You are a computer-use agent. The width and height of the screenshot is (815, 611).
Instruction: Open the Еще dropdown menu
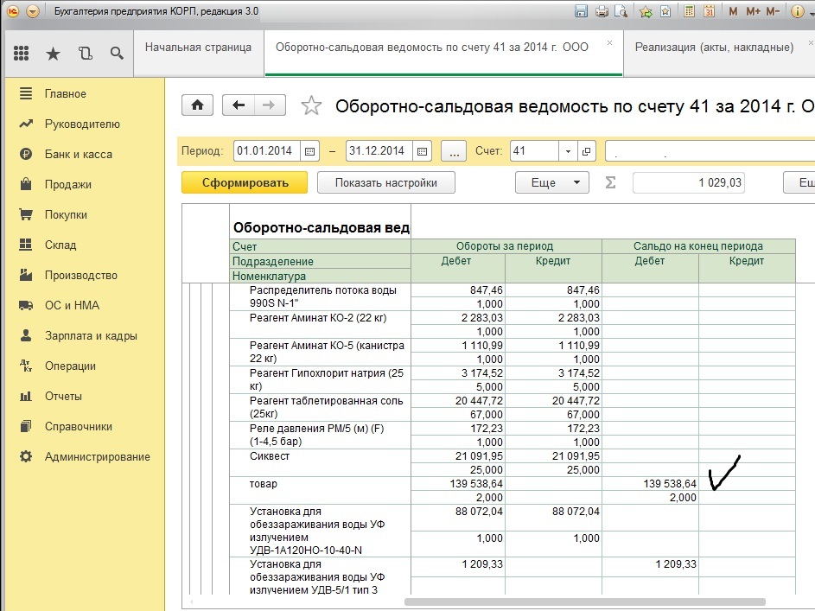[x=551, y=183]
